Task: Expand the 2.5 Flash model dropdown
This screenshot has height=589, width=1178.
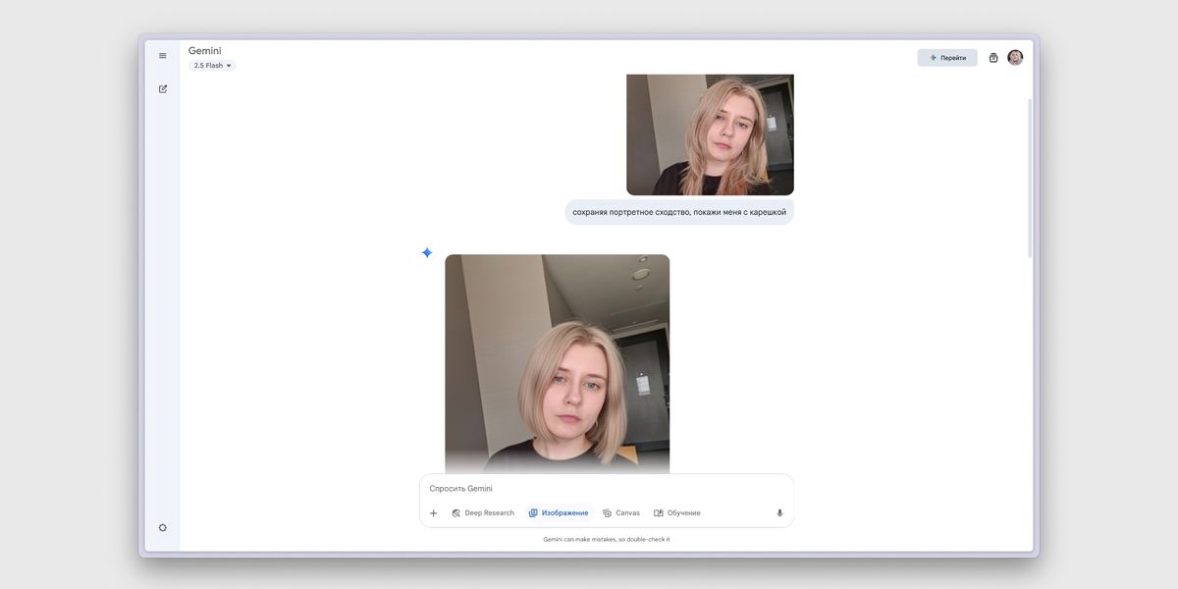Action: 213,66
